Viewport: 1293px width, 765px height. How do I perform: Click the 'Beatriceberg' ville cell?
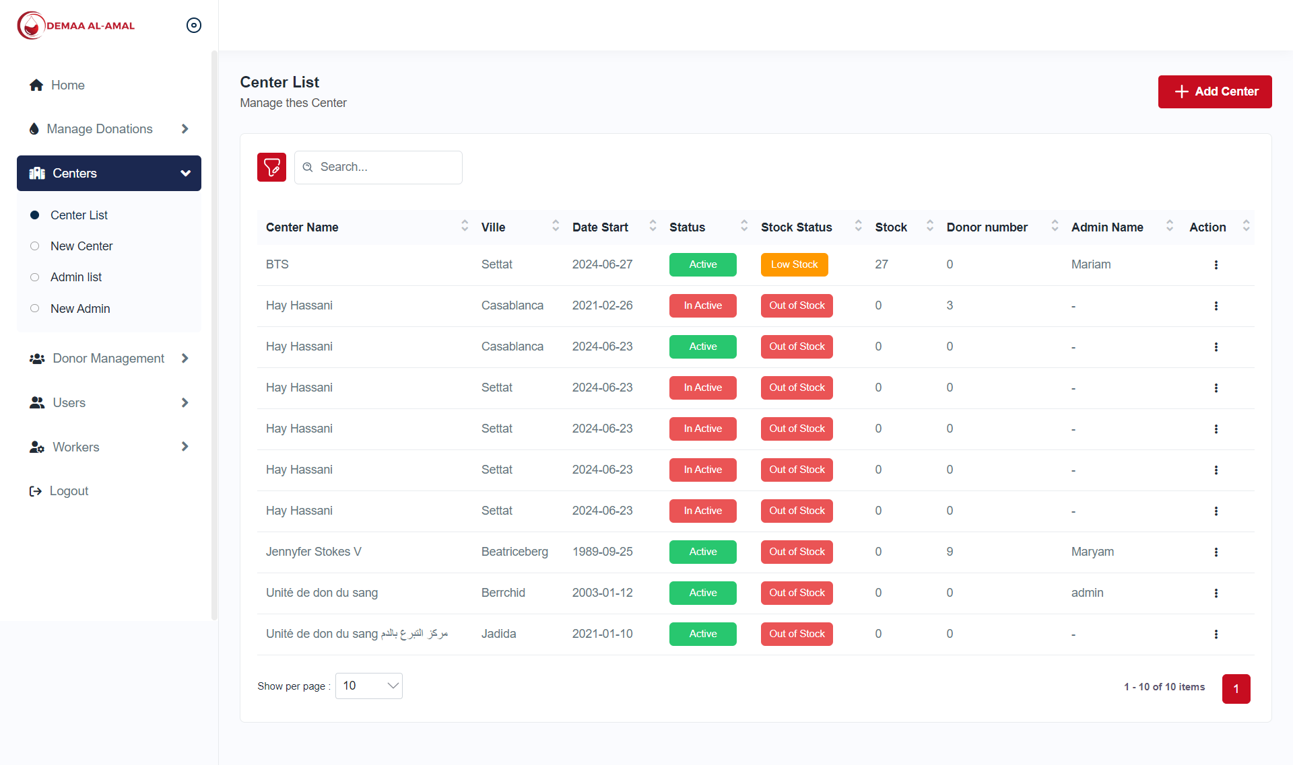pyautogui.click(x=515, y=552)
